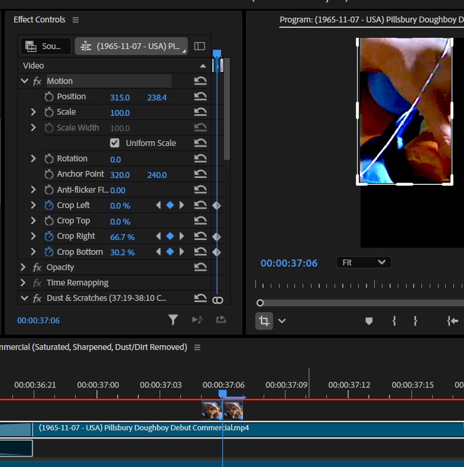
Task: Add a marker in Program monitor
Action: [x=369, y=321]
